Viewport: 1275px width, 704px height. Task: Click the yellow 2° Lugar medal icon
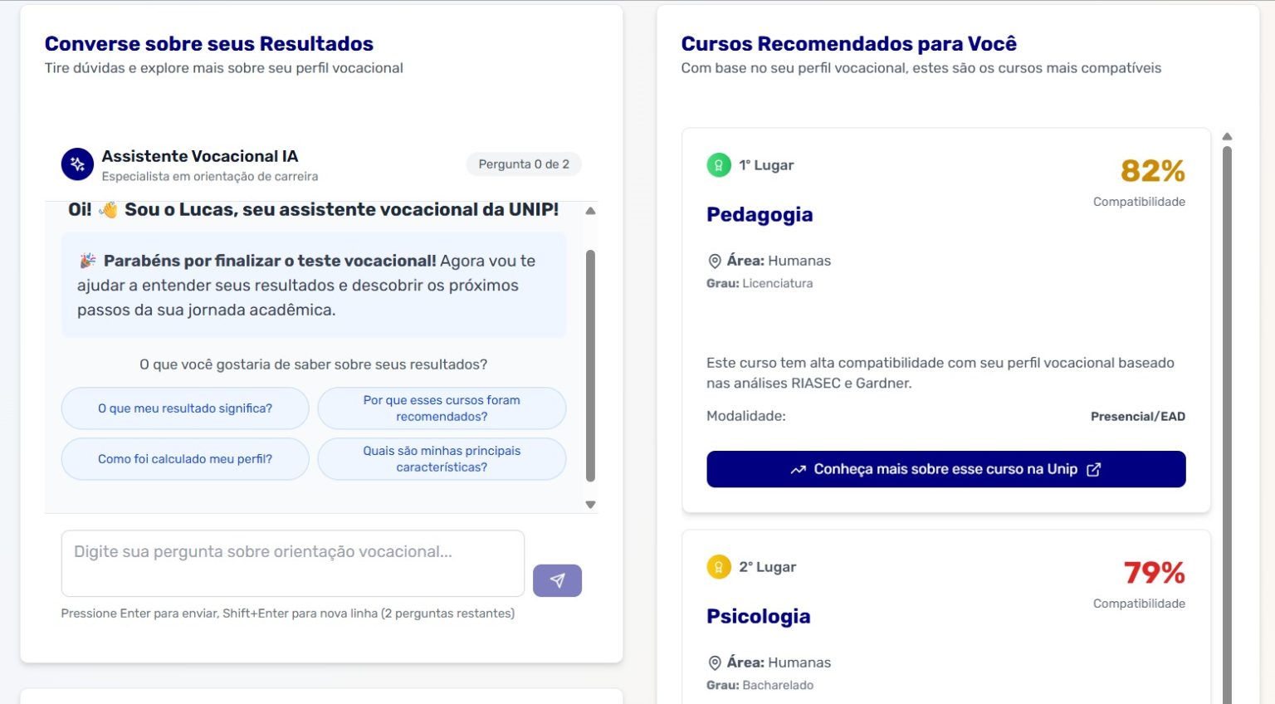coord(718,567)
